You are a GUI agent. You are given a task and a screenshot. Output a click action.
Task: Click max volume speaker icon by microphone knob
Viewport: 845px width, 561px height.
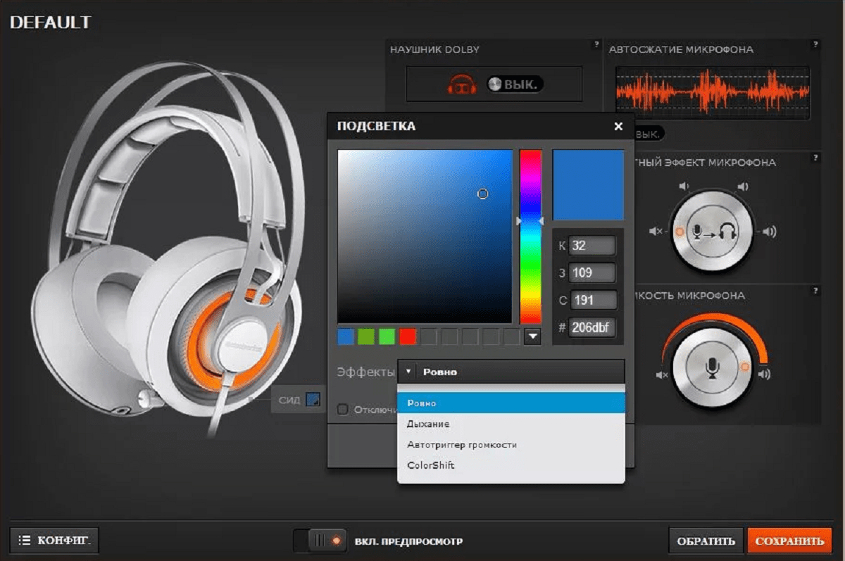(x=765, y=374)
